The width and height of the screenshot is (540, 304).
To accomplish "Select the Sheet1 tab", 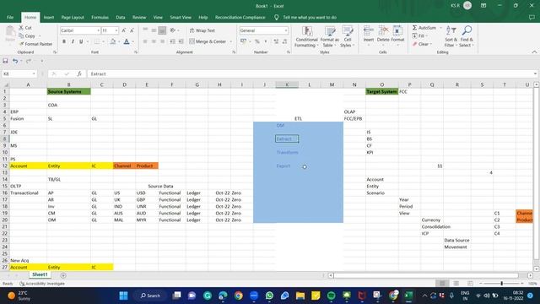I will click(x=40, y=274).
